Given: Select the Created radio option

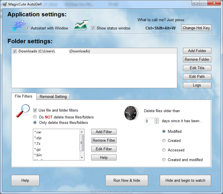Looking at the screenshot, I should click(164, 140).
